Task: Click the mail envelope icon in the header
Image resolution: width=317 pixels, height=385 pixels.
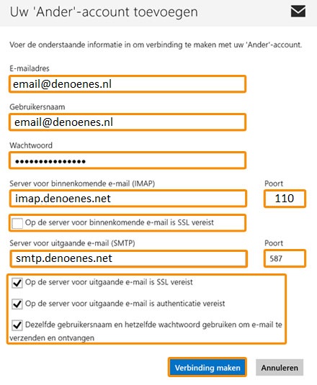Action: (298, 12)
